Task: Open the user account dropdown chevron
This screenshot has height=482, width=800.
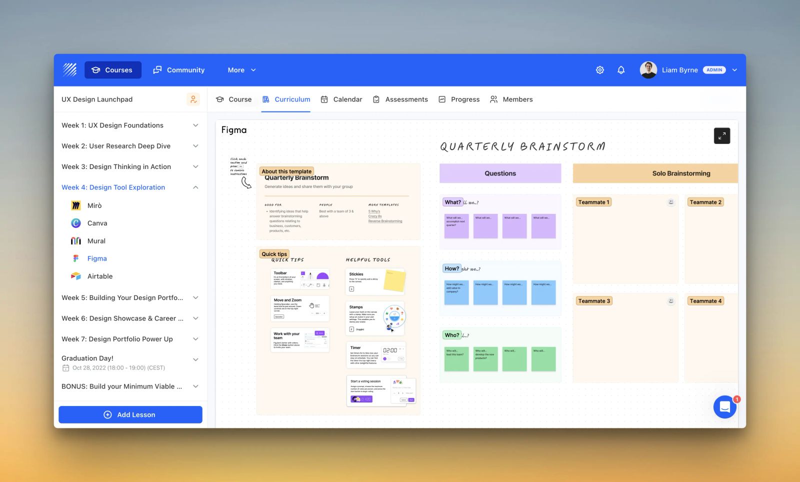Action: point(734,70)
